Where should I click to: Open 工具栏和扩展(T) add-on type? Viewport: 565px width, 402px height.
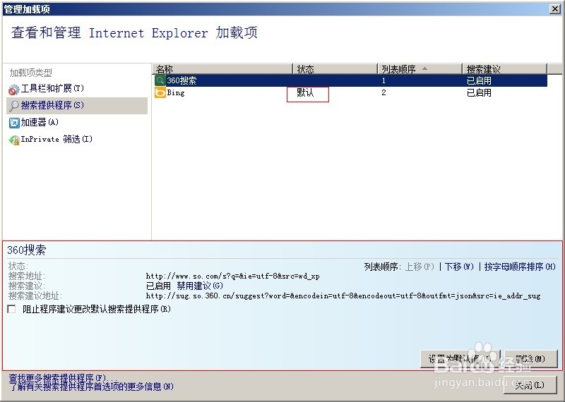(x=52, y=88)
